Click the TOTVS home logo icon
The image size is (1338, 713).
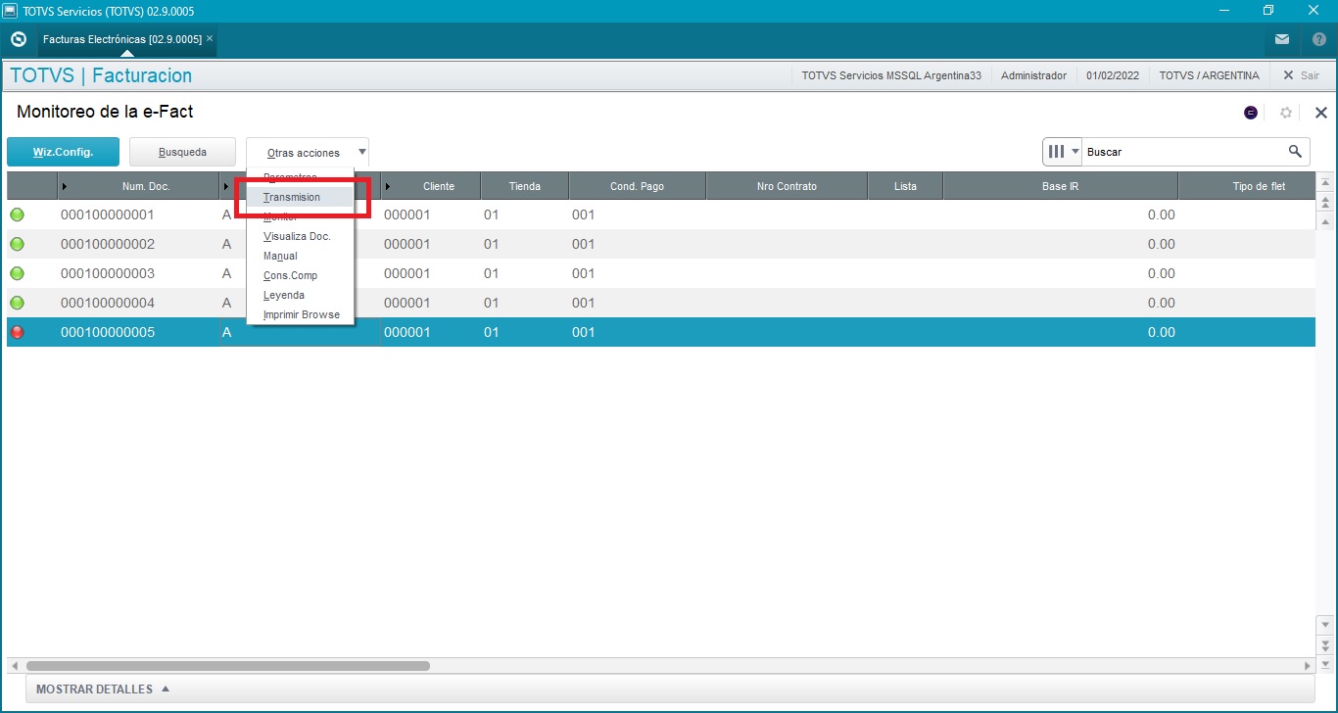pyautogui.click(x=18, y=39)
